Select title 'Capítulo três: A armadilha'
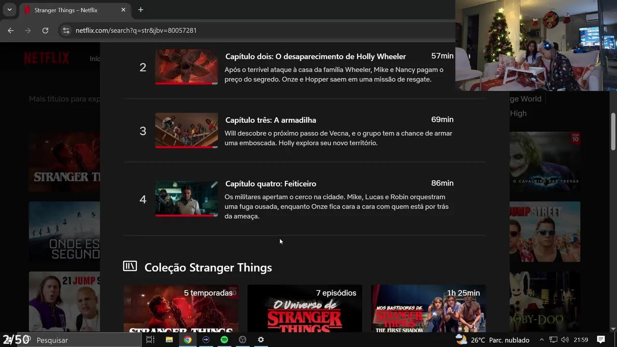The height and width of the screenshot is (347, 617). [271, 120]
